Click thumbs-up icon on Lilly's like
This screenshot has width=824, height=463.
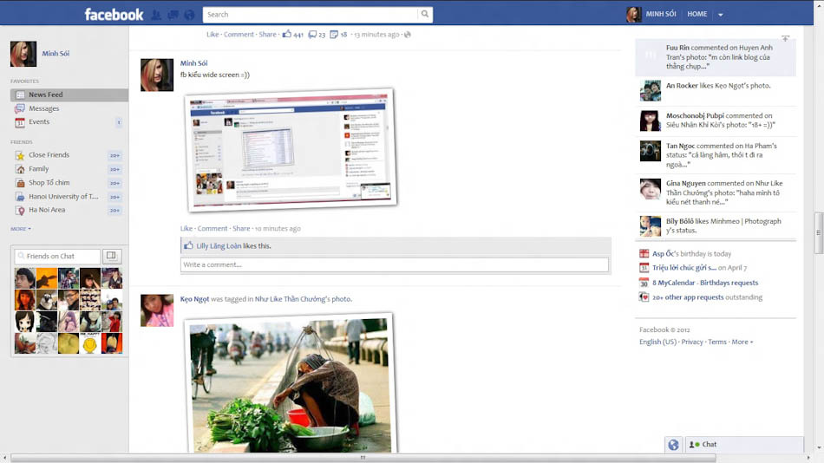[189, 245]
